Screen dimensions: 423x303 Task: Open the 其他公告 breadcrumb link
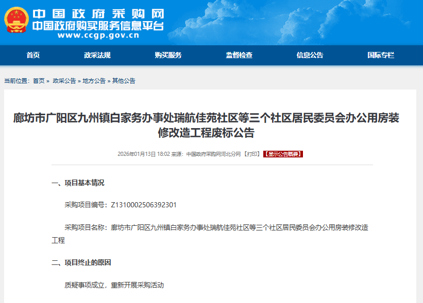pyautogui.click(x=124, y=81)
